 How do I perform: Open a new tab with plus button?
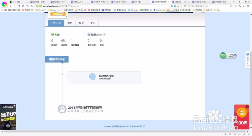[234, 2]
